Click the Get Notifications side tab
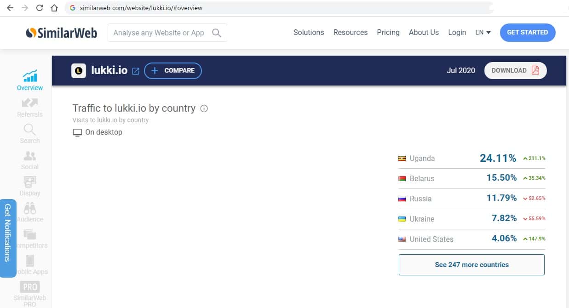This screenshot has height=308, width=569. coord(8,238)
